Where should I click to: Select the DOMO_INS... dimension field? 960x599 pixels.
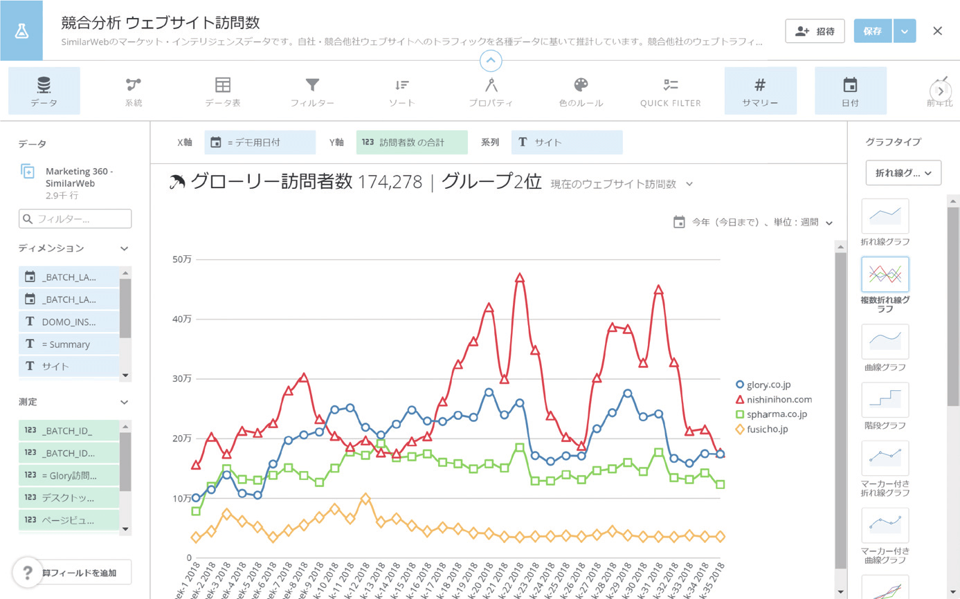[x=69, y=322]
